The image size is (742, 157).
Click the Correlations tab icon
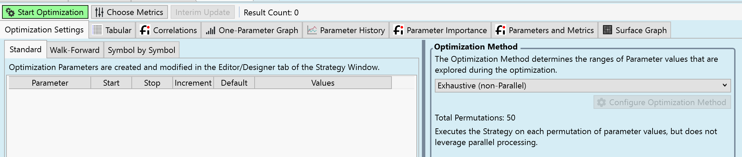[x=145, y=30]
